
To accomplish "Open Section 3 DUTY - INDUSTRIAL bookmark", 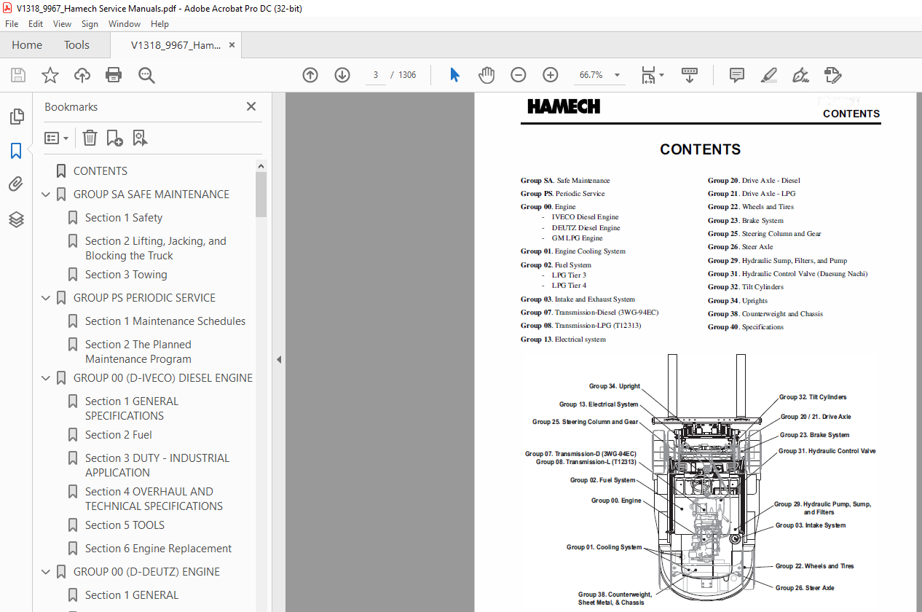I will (x=157, y=466).
